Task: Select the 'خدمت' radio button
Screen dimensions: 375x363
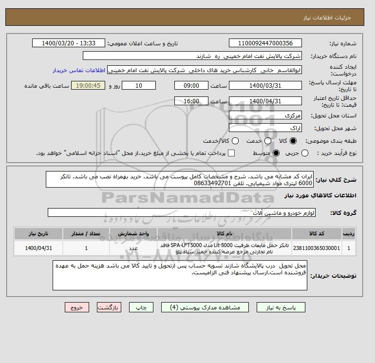Action: pyautogui.click(x=268, y=141)
